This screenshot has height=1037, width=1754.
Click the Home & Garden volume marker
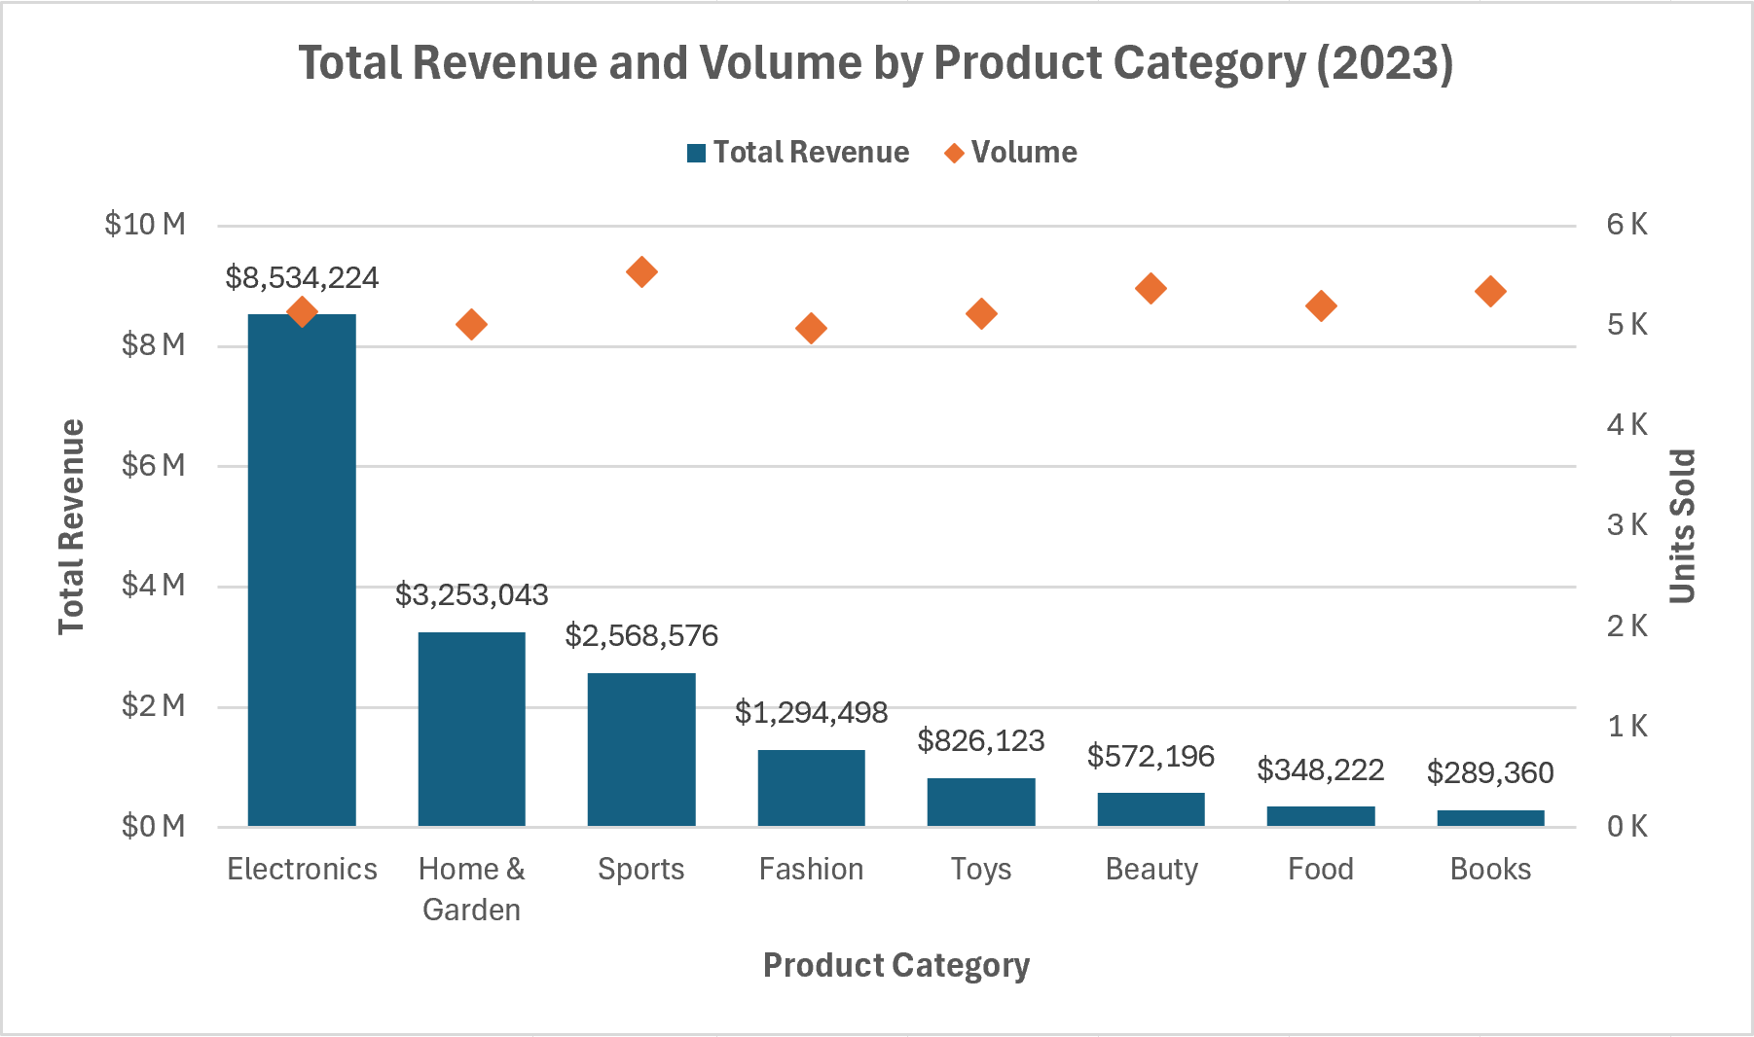(x=471, y=325)
